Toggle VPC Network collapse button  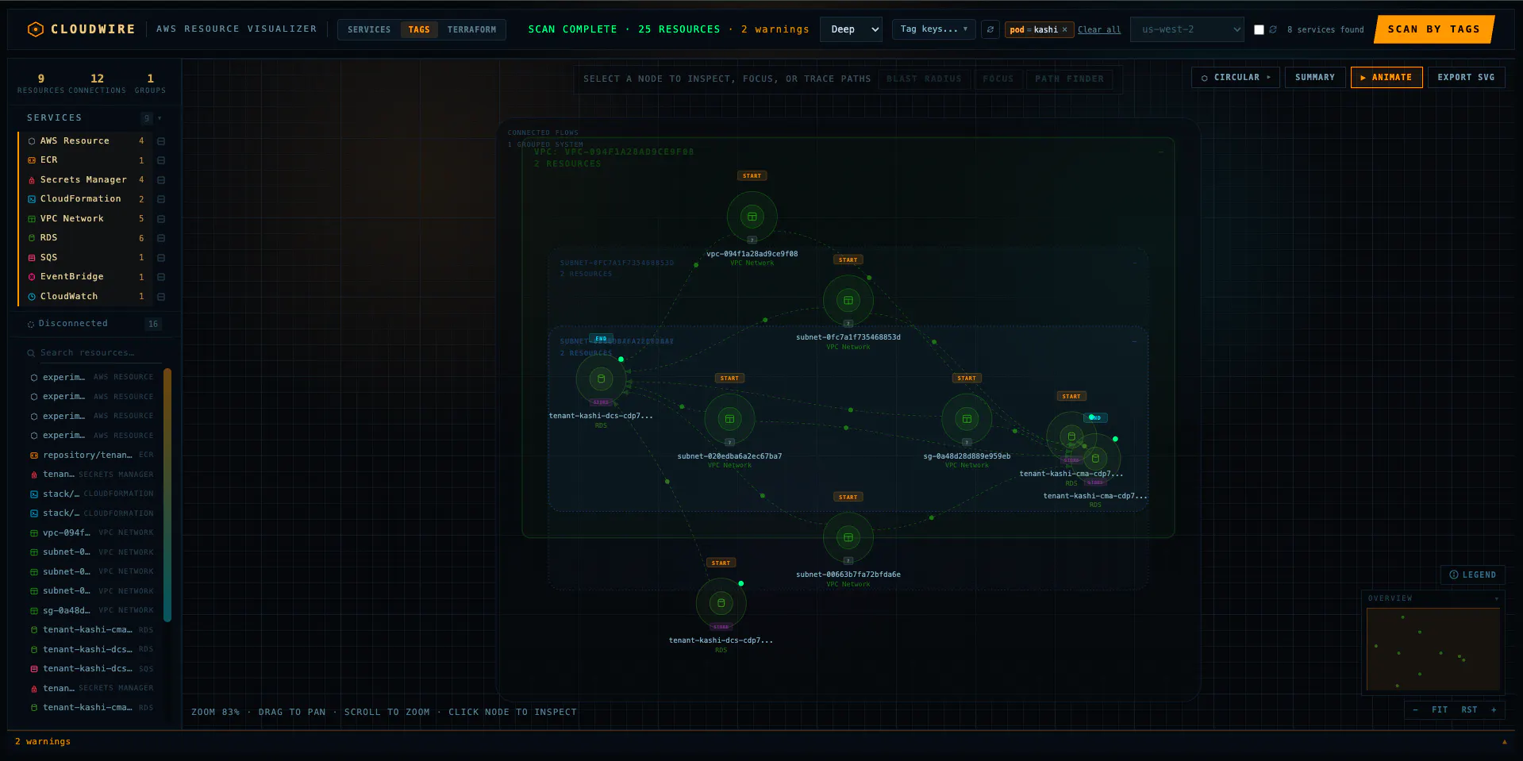coord(161,219)
